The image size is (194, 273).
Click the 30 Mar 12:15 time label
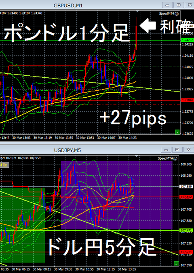tap(105, 269)
